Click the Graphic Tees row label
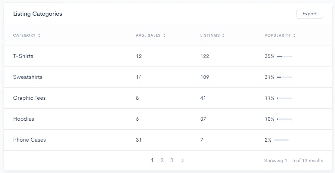This screenshot has width=335, height=173. pyautogui.click(x=29, y=98)
